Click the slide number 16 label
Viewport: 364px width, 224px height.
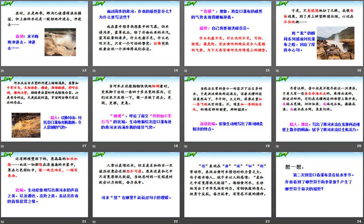[x=358, y=70]
